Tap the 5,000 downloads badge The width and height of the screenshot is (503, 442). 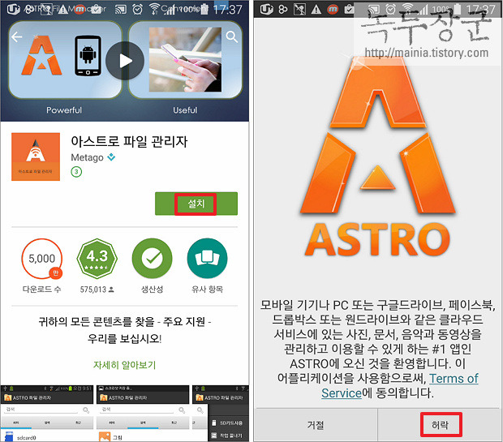(x=41, y=259)
